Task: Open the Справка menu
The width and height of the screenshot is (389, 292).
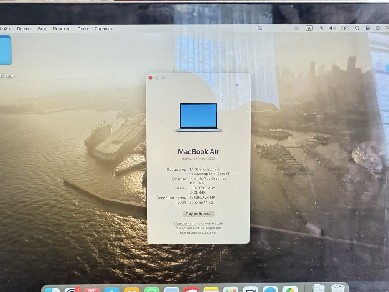Action: (103, 29)
